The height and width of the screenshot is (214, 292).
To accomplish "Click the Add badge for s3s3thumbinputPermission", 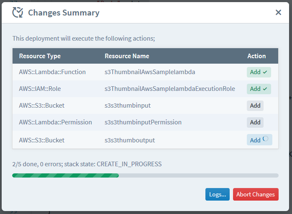I will 255,122.
